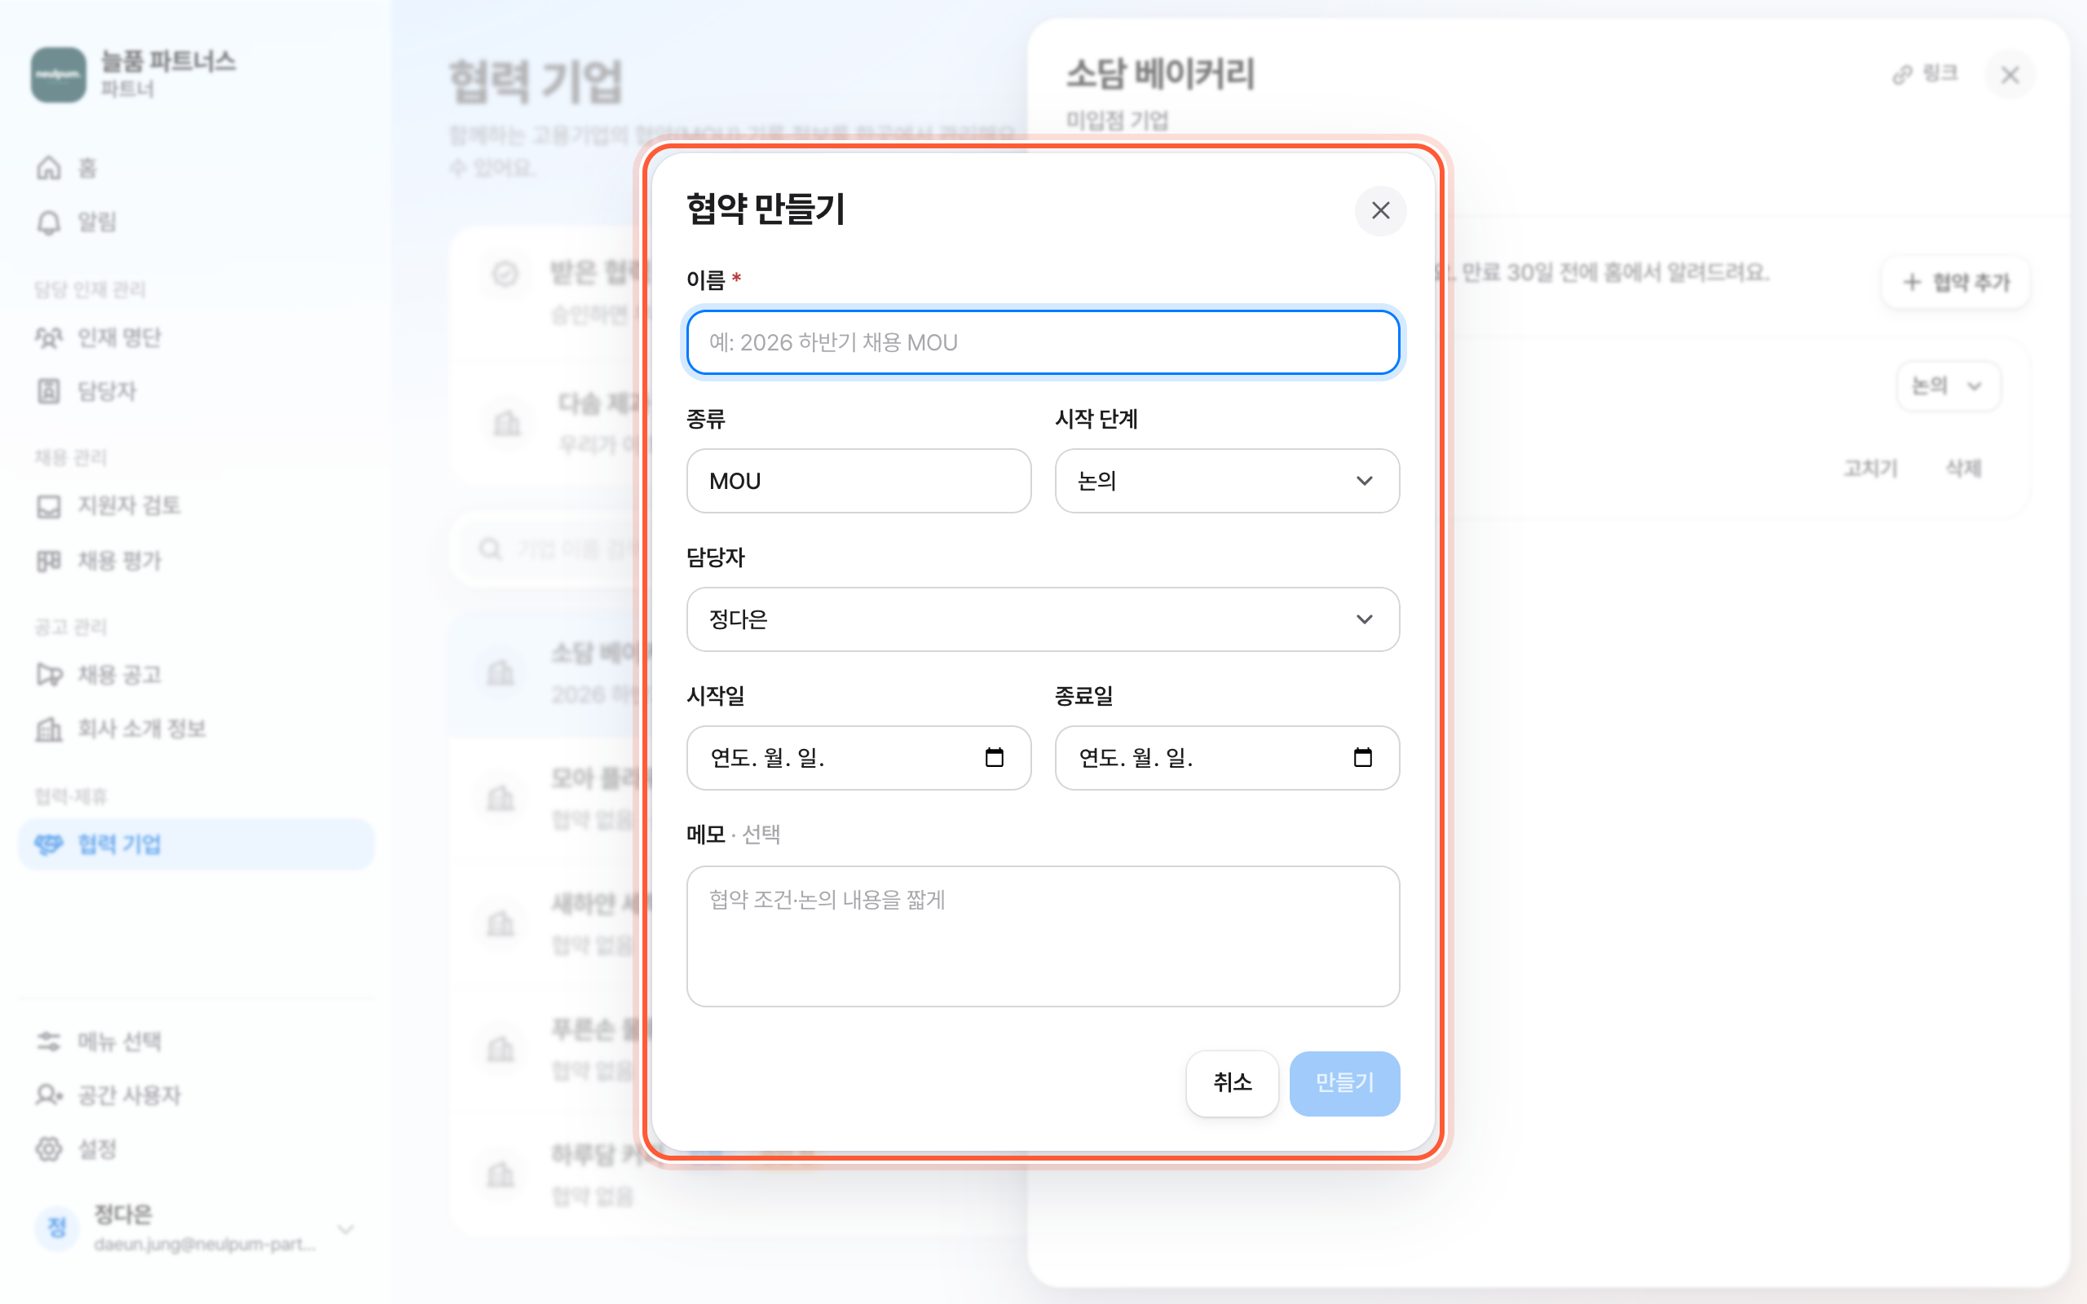
Task: Open 알림 in the sidebar
Action: tap(196, 222)
